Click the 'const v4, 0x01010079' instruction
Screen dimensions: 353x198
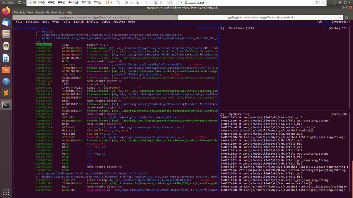(104, 88)
